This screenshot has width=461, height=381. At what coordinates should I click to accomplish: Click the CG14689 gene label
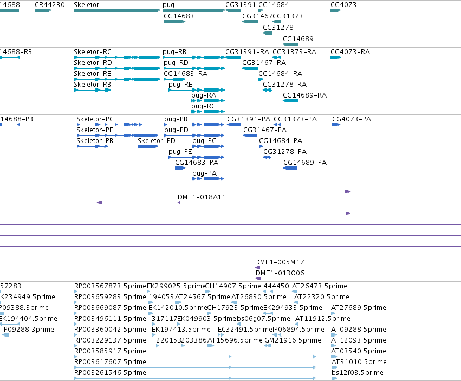(x=298, y=39)
